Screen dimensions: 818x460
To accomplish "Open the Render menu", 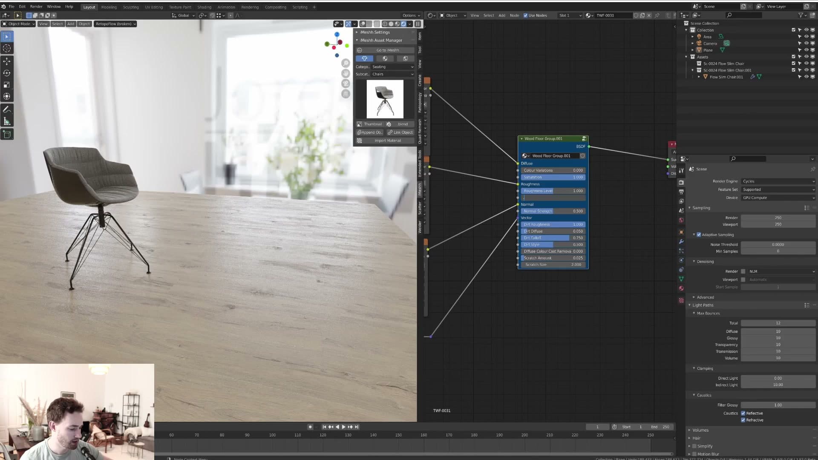I will tap(36, 7).
